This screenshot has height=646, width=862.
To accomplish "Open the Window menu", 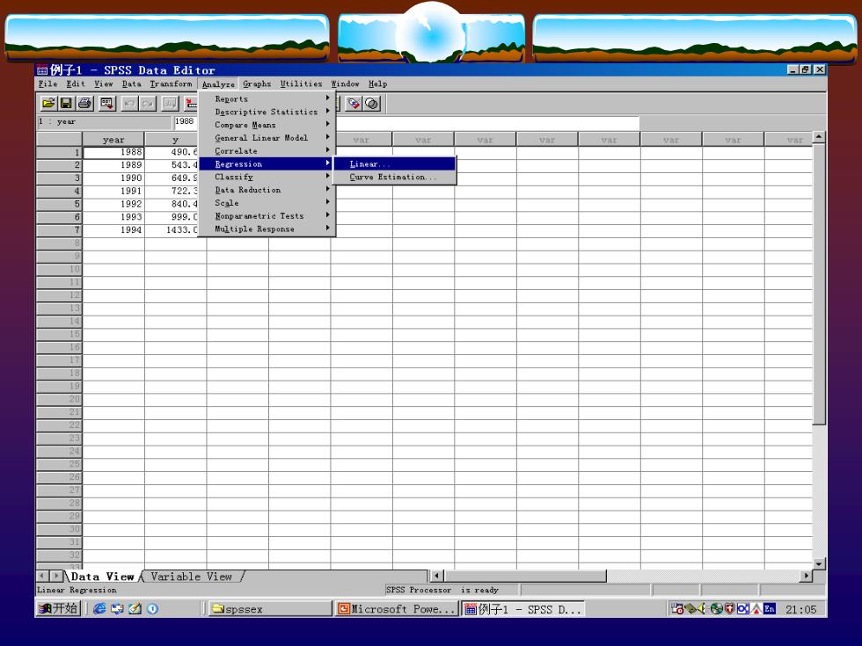I will coord(345,84).
